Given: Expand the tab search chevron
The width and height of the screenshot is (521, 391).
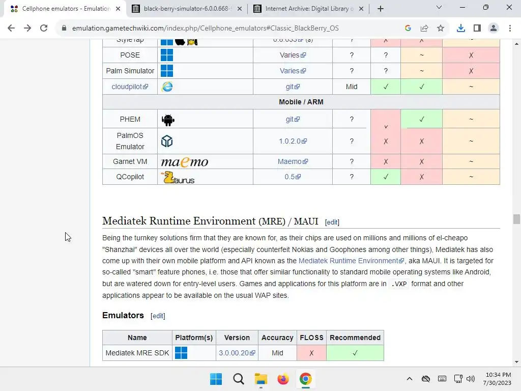Looking at the screenshot, I should tap(439, 7).
